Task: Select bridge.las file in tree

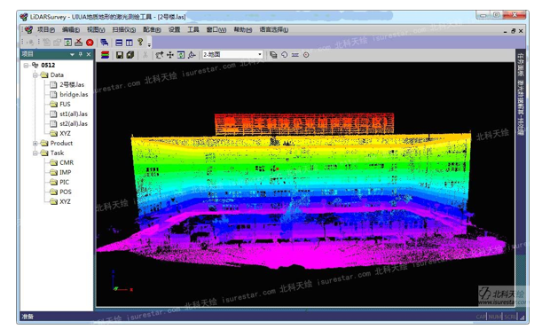Action: [x=74, y=94]
